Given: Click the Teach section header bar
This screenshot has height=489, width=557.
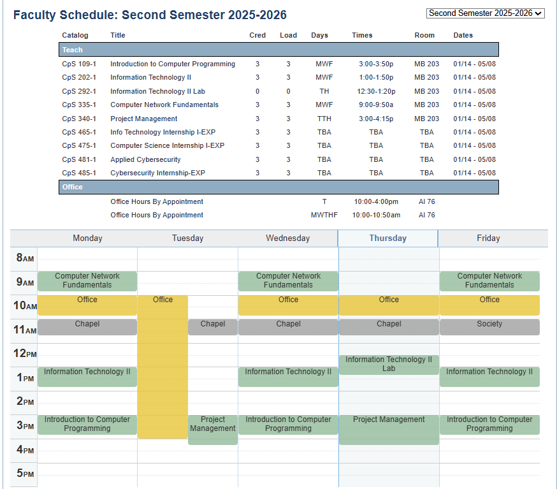Looking at the screenshot, I should (x=278, y=50).
